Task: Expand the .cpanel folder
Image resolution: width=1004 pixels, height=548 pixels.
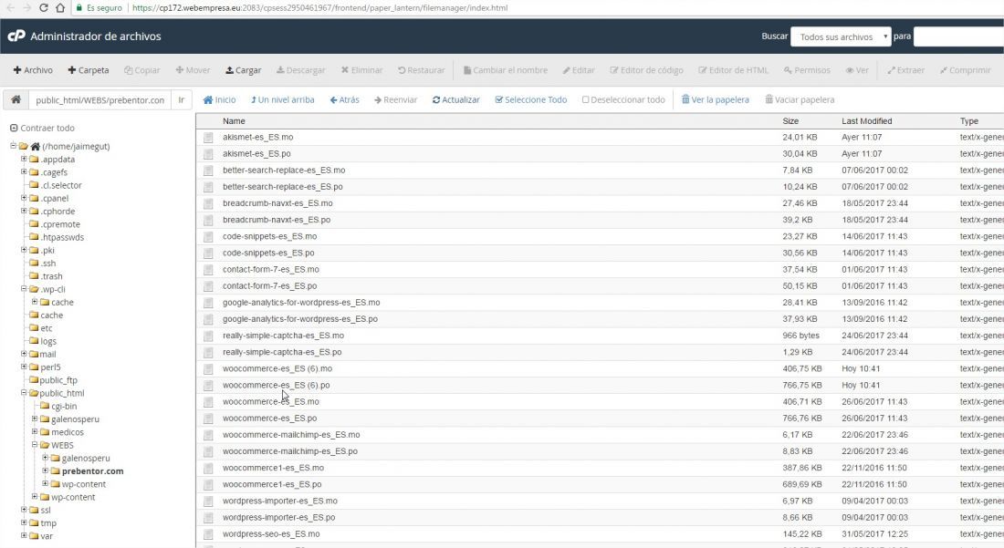Action: point(24,198)
